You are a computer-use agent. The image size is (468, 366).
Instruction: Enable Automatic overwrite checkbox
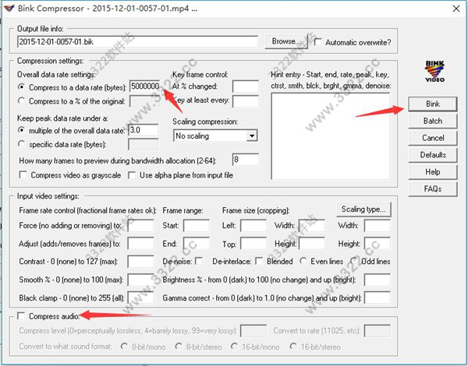(318, 42)
